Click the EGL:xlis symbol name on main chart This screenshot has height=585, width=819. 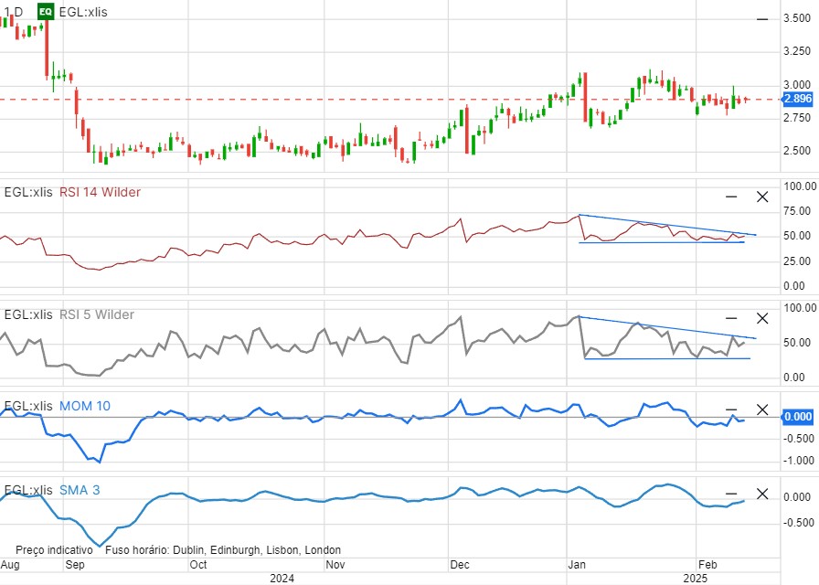[x=82, y=12]
